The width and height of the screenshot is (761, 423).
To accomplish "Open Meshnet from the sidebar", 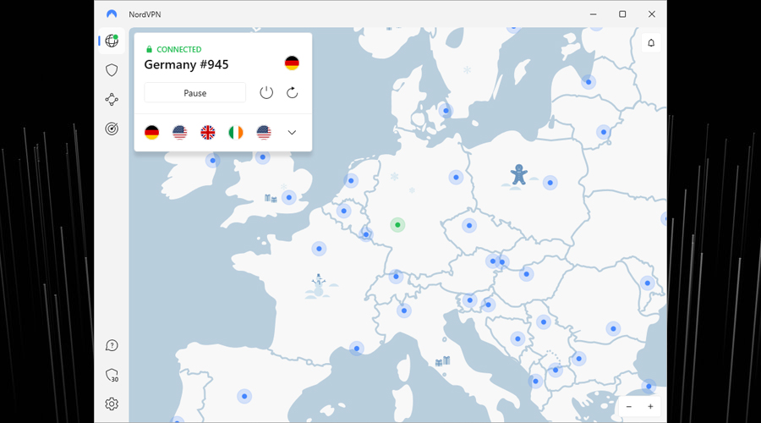I will coord(112,100).
